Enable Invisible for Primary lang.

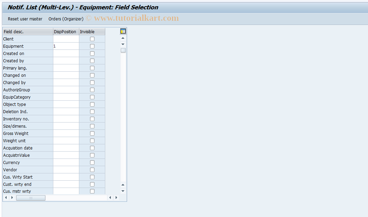point(92,68)
